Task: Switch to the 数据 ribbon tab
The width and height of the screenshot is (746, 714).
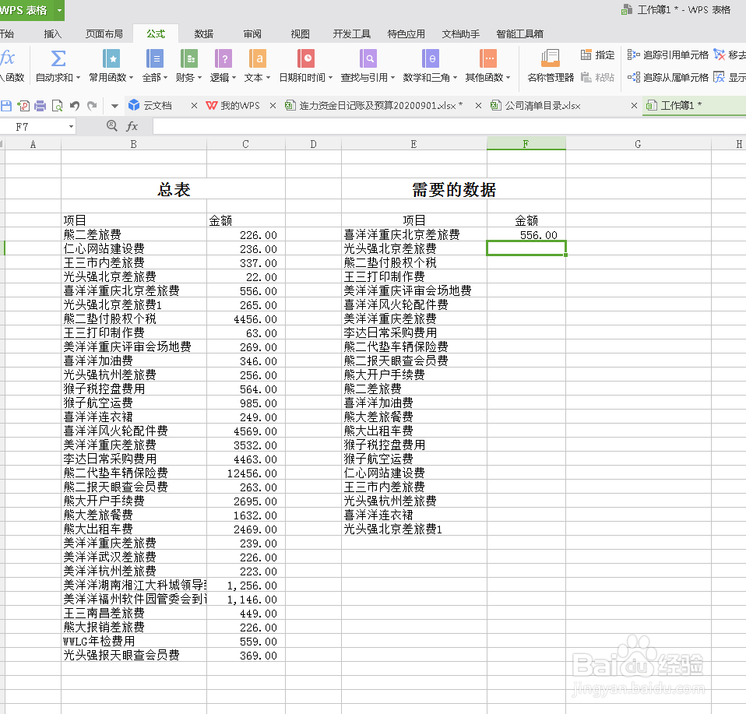Action: (x=203, y=33)
